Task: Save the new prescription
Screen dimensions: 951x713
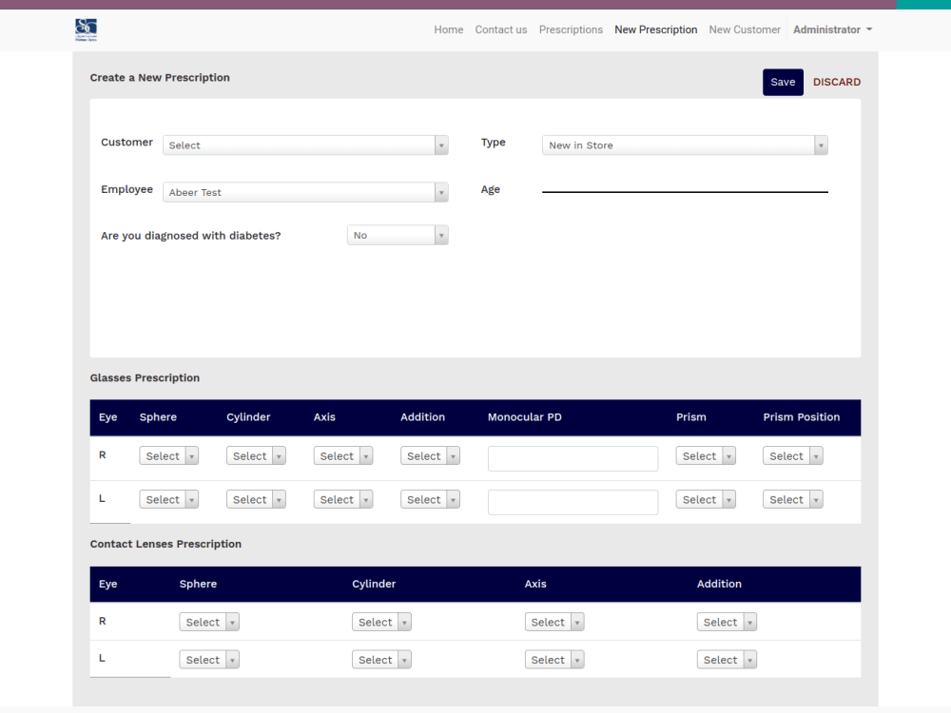Action: pos(783,82)
